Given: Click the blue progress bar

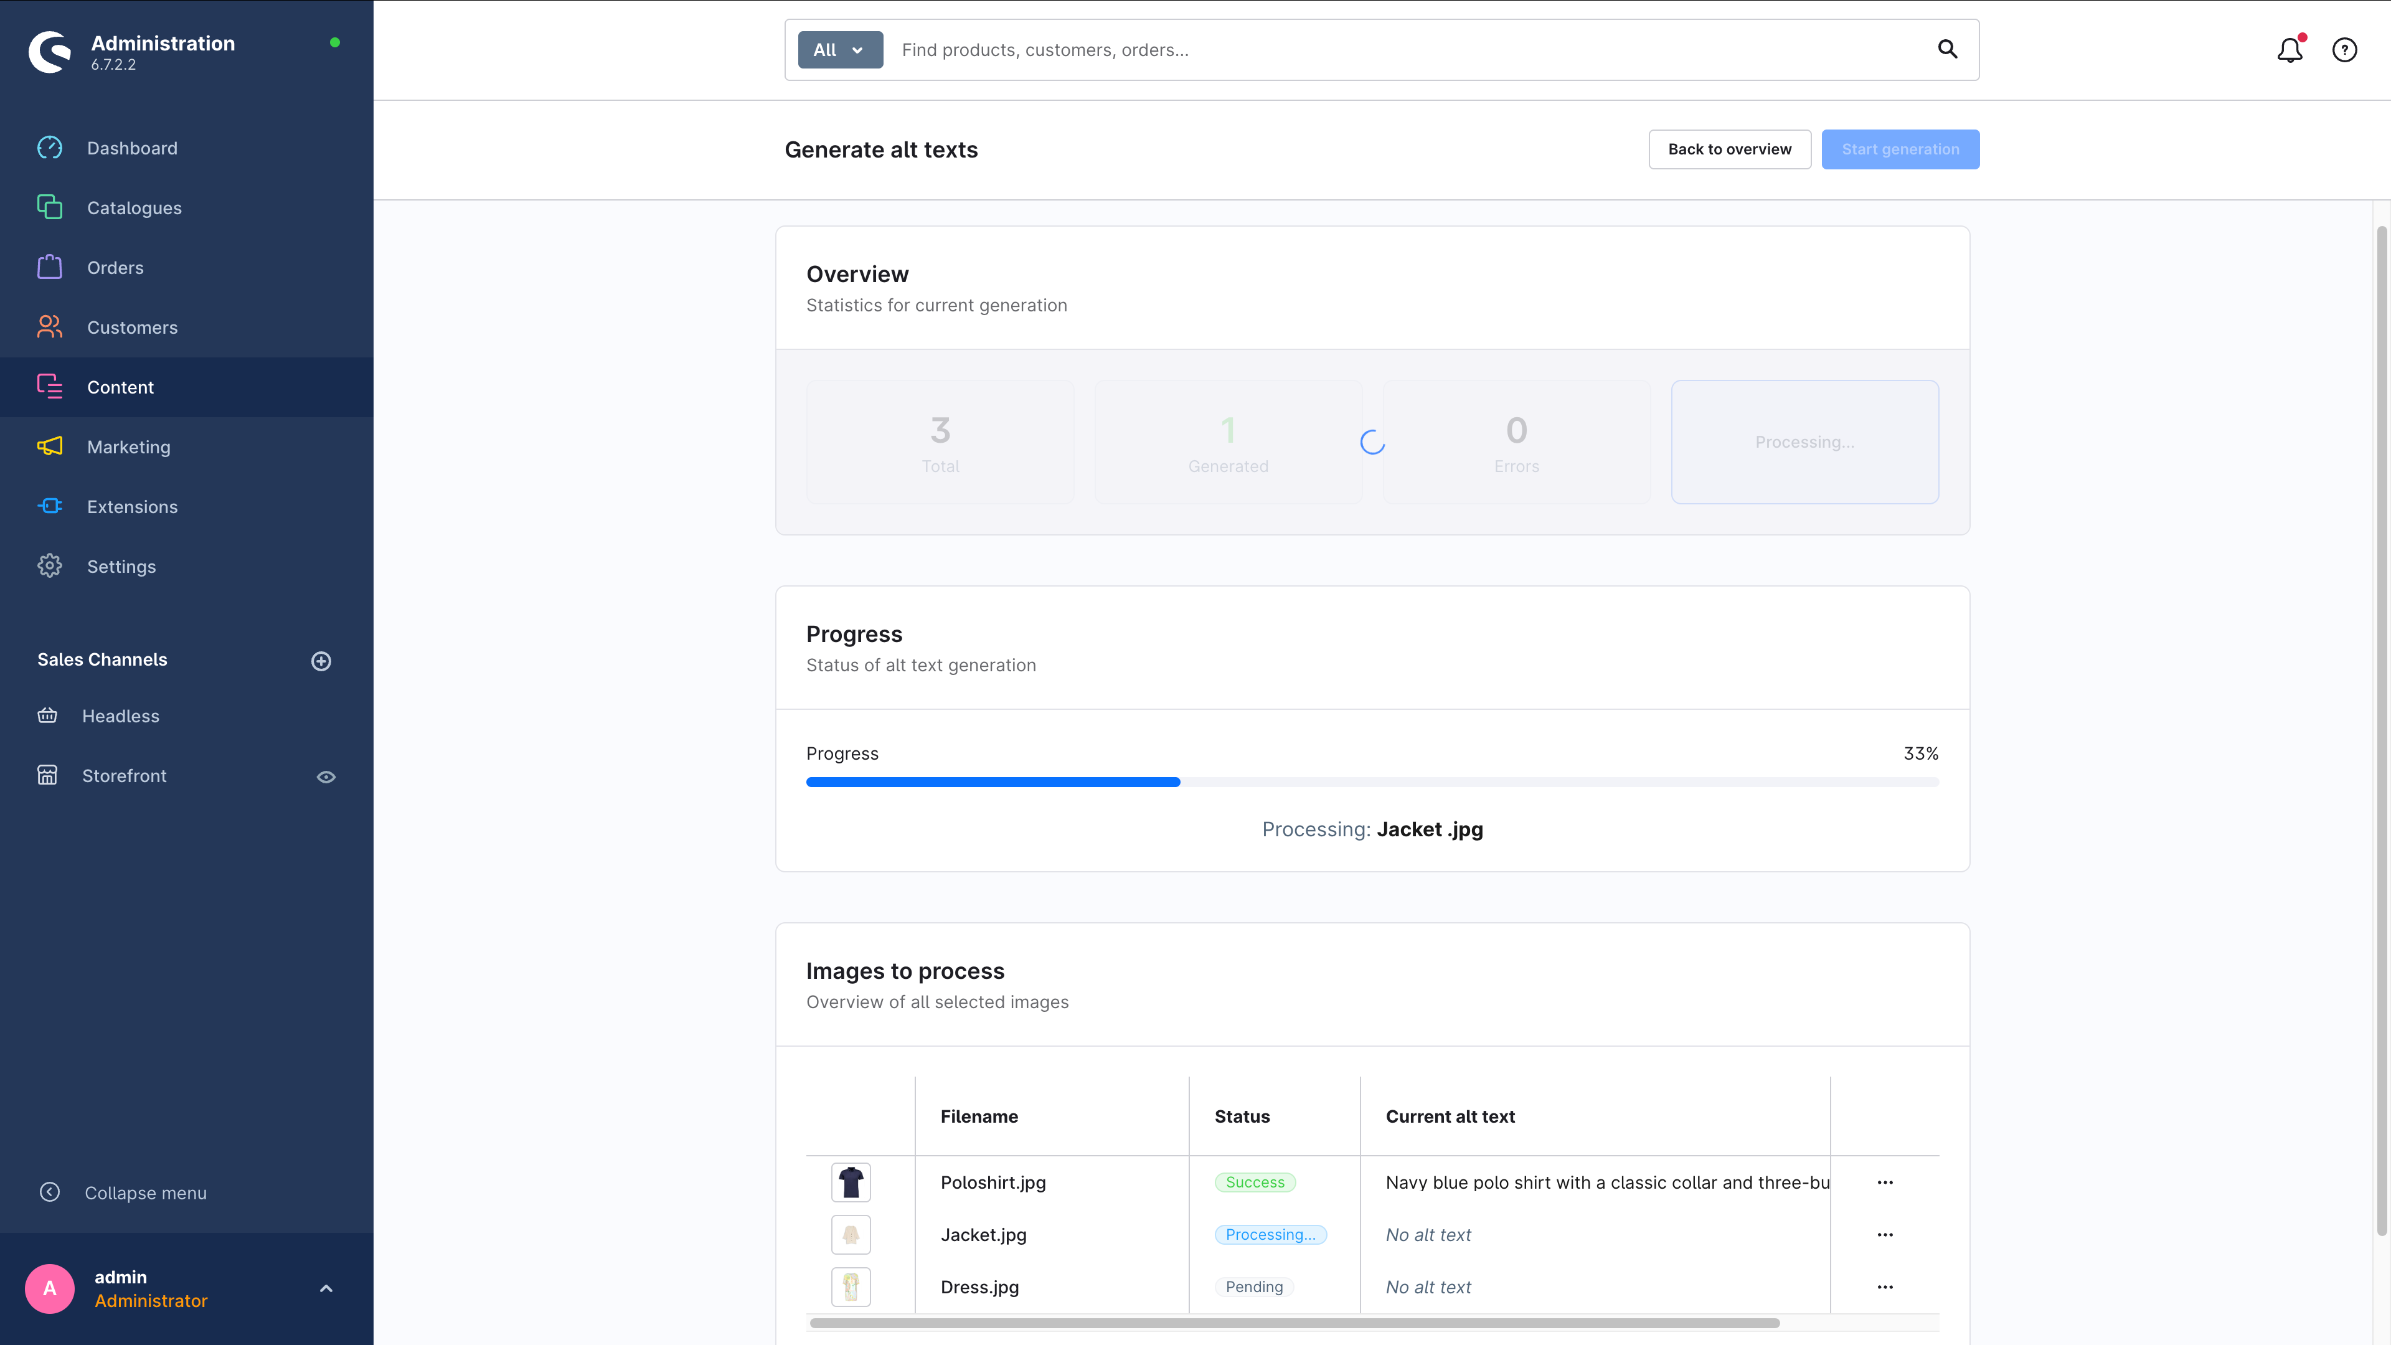Looking at the screenshot, I should click(x=993, y=783).
